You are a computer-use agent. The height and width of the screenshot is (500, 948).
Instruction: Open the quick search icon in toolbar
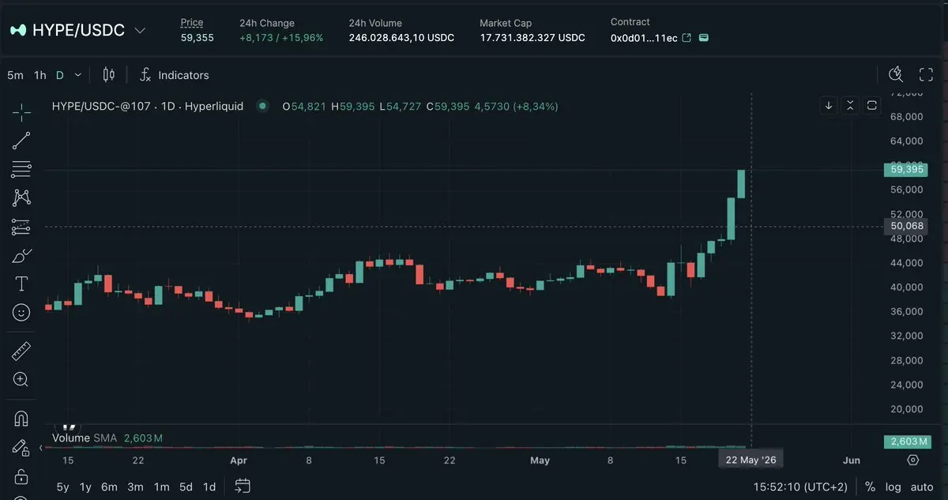[896, 75]
